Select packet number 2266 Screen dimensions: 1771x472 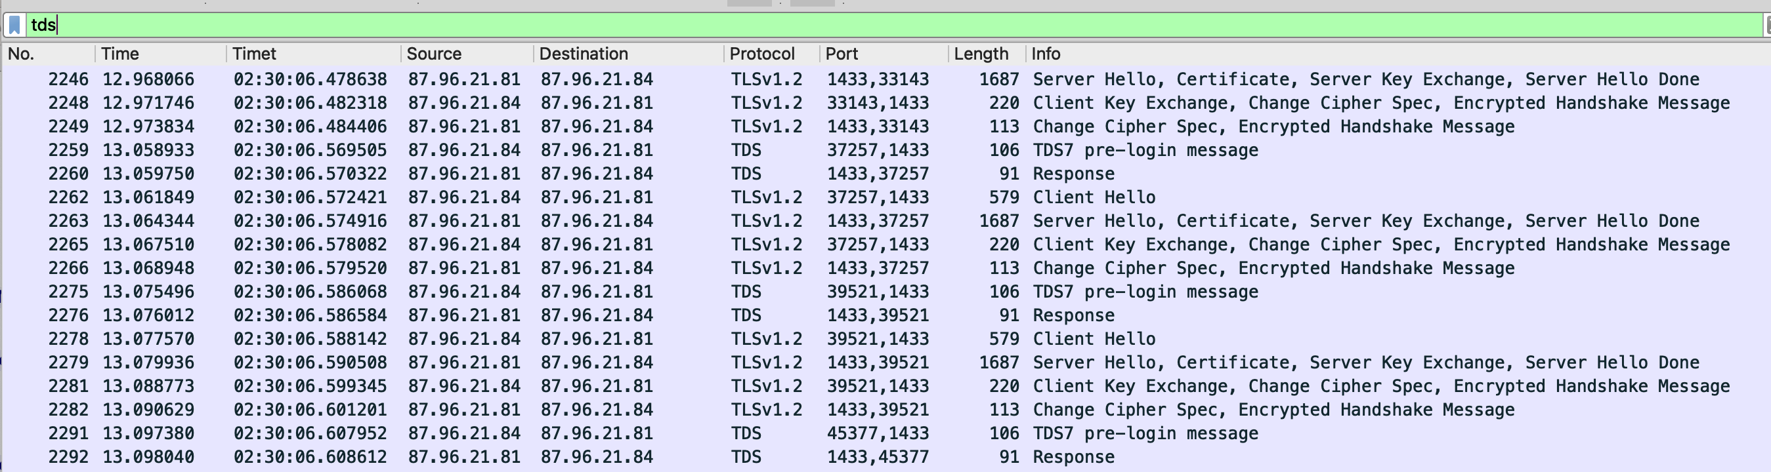885,268
